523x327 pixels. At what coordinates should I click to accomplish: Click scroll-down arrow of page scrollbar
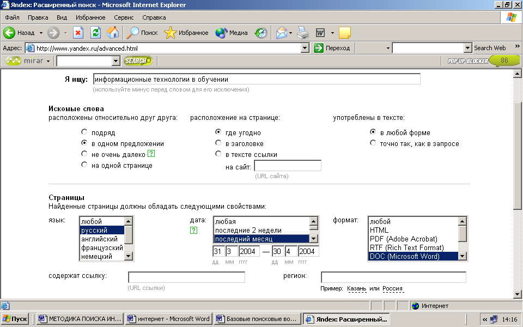(x=518, y=294)
